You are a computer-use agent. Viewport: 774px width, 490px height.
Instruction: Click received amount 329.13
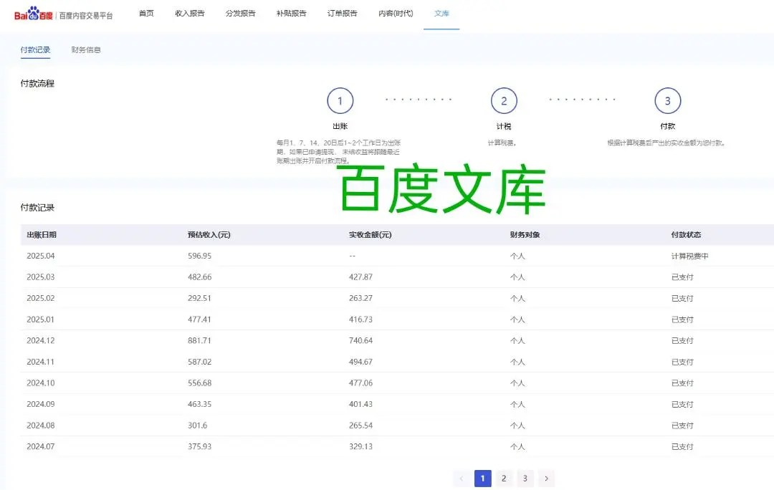[360, 446]
